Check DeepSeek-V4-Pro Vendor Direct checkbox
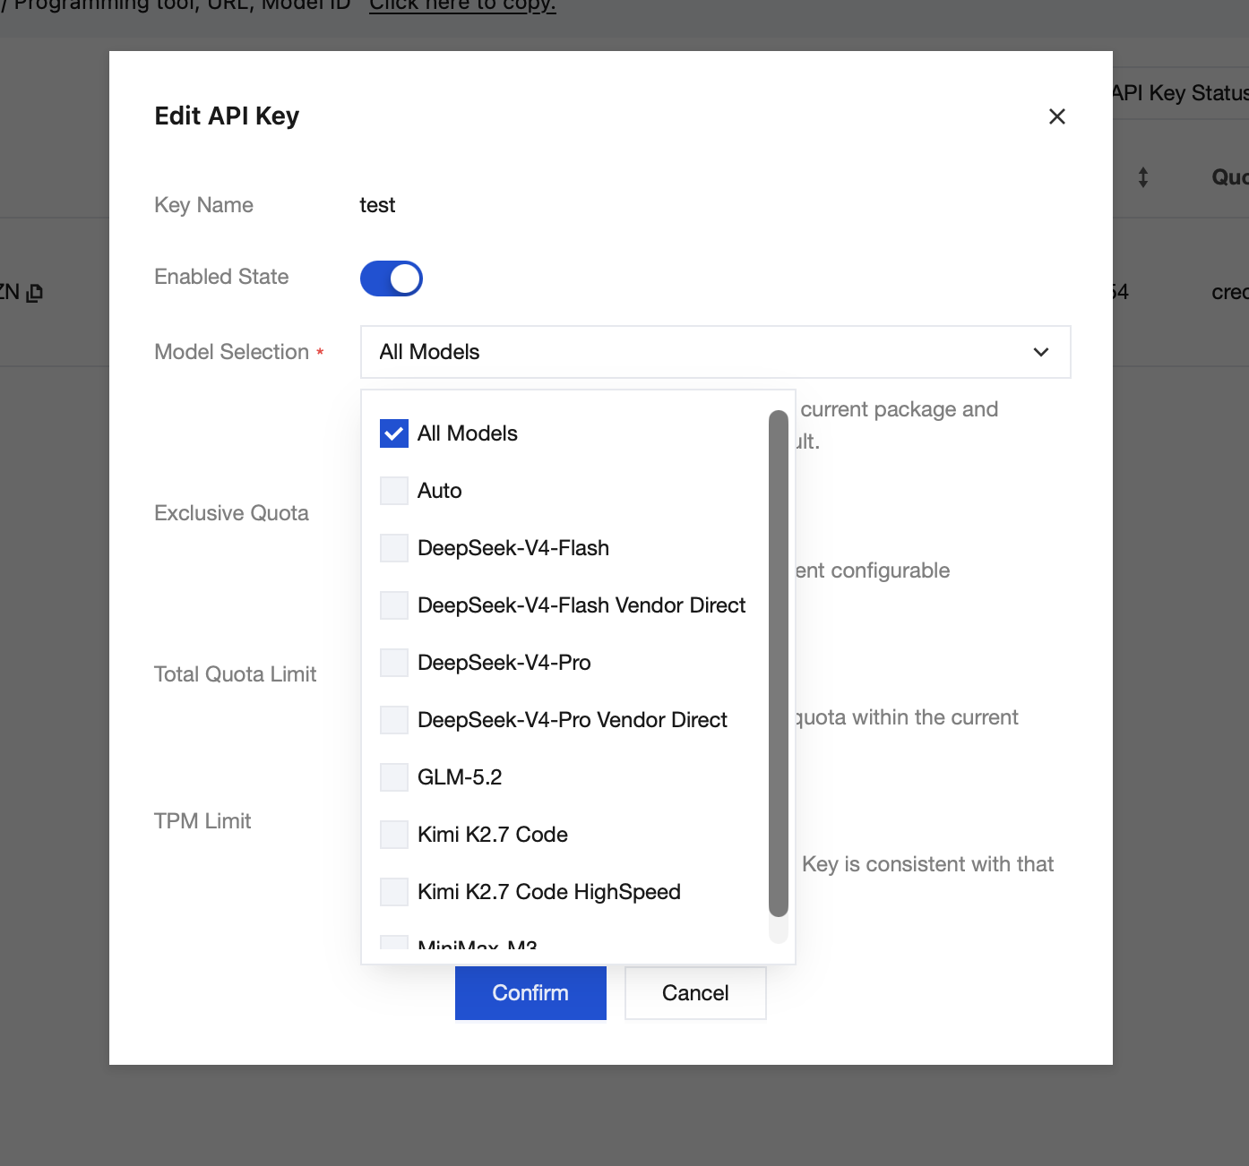The image size is (1249, 1166). click(x=394, y=720)
